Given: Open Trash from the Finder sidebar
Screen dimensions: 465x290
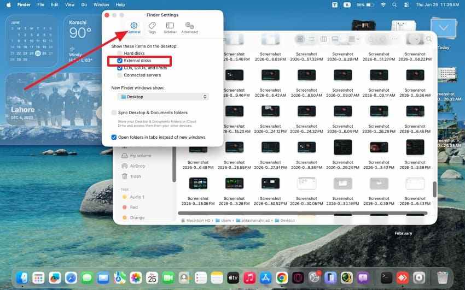Looking at the screenshot, I should tap(132, 176).
